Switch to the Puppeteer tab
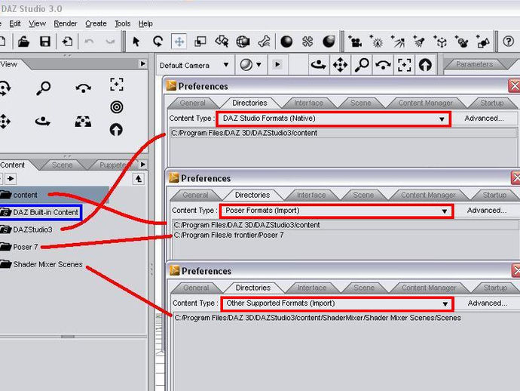The image size is (520, 391). pos(113,165)
